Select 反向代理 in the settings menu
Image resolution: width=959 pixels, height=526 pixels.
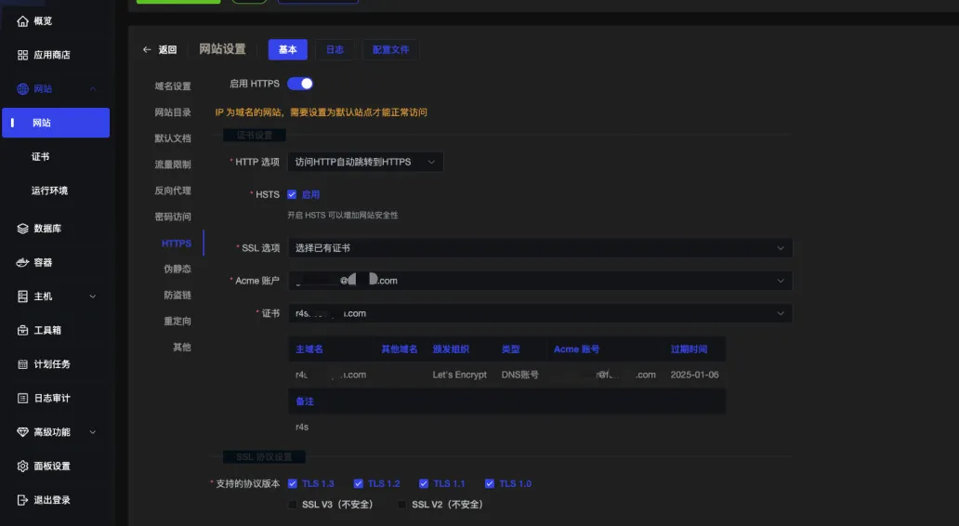click(x=173, y=191)
